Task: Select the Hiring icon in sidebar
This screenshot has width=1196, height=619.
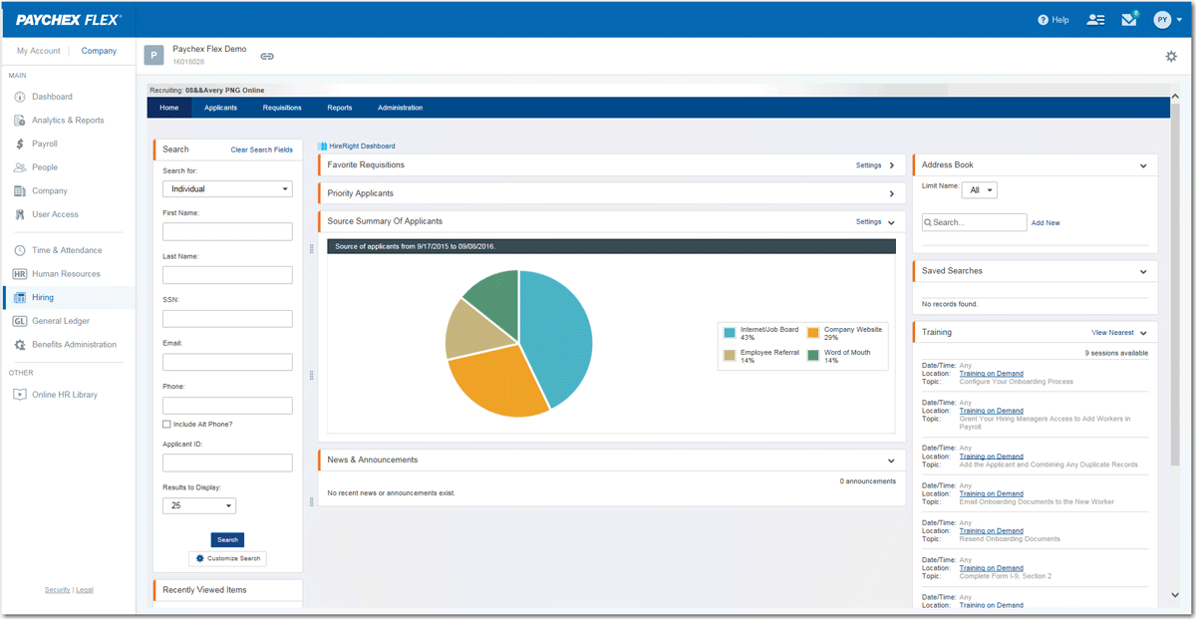Action: coord(20,297)
